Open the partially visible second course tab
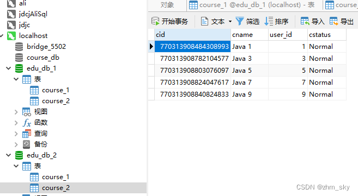The width and height of the screenshot is (358, 196). 341,5
